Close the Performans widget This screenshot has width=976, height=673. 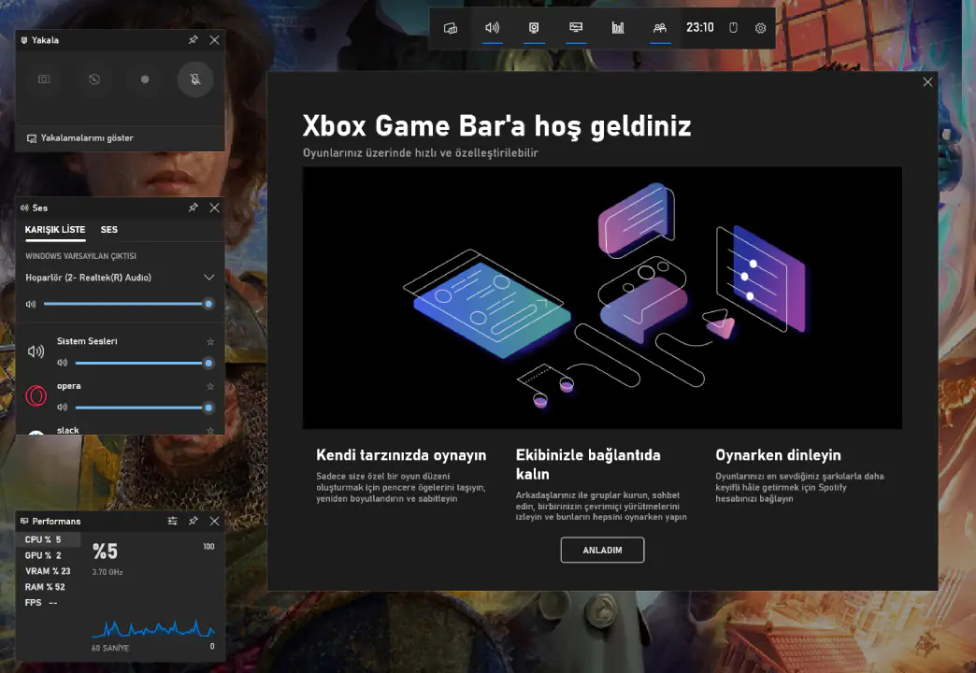[214, 521]
